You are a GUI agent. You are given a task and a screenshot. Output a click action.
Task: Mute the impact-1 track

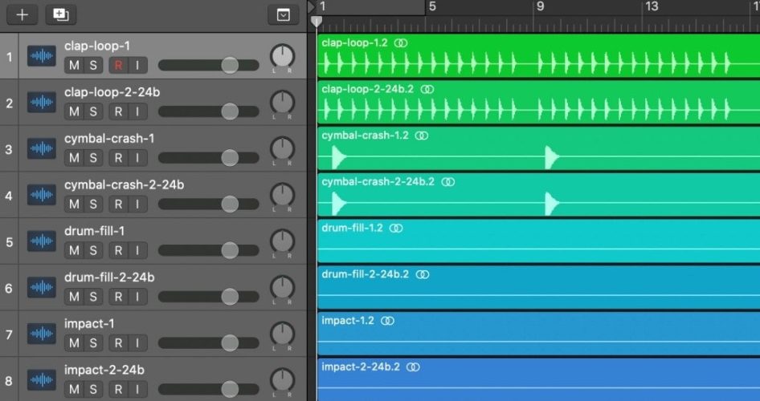(74, 343)
